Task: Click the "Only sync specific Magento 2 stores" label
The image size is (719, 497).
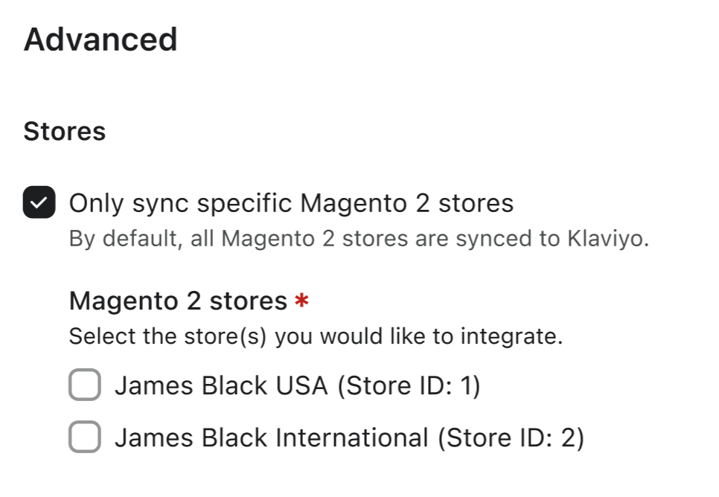Action: 291,203
